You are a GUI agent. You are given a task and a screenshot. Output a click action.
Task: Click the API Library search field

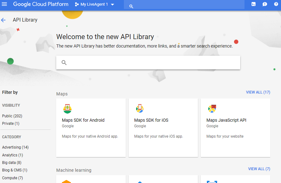[148, 63]
